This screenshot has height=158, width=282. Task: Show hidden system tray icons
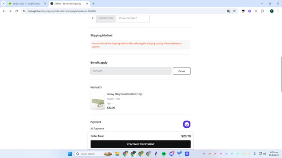pyautogui.click(x=204, y=154)
